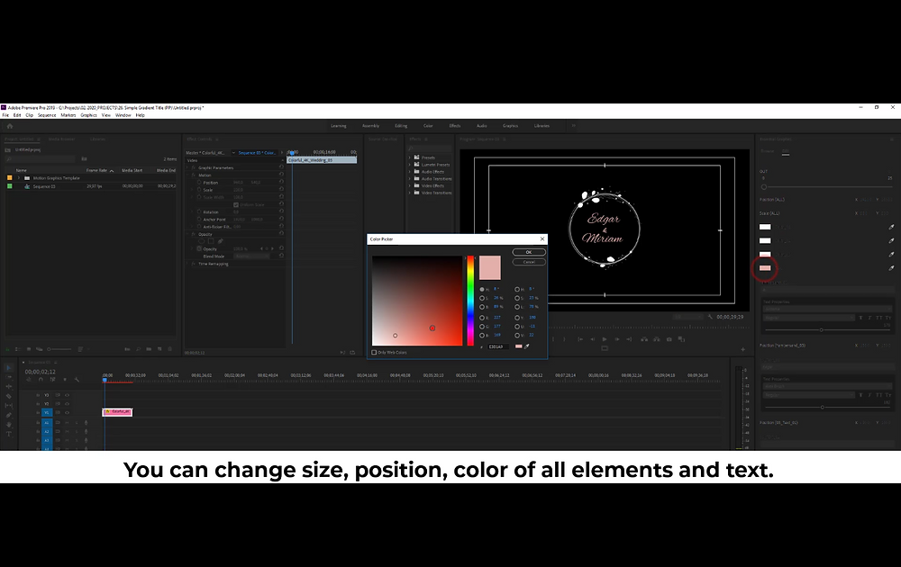Toggle V3 track output eye
Image resolution: width=901 pixels, height=567 pixels.
pos(67,395)
